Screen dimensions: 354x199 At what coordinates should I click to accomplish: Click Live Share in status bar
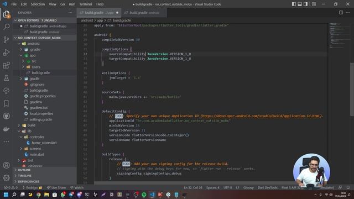click(x=56, y=187)
